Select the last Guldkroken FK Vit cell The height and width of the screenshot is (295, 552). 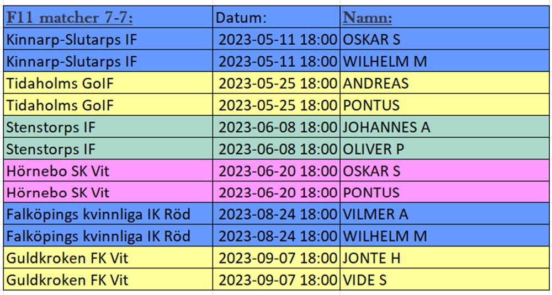coord(108,280)
